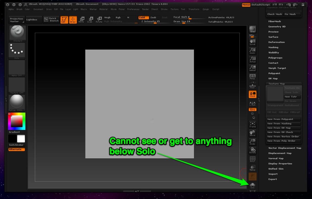Open the Alpha Off selector

click(x=17, y=68)
